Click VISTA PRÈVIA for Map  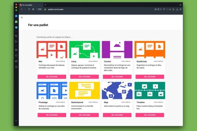tap(126, 102)
